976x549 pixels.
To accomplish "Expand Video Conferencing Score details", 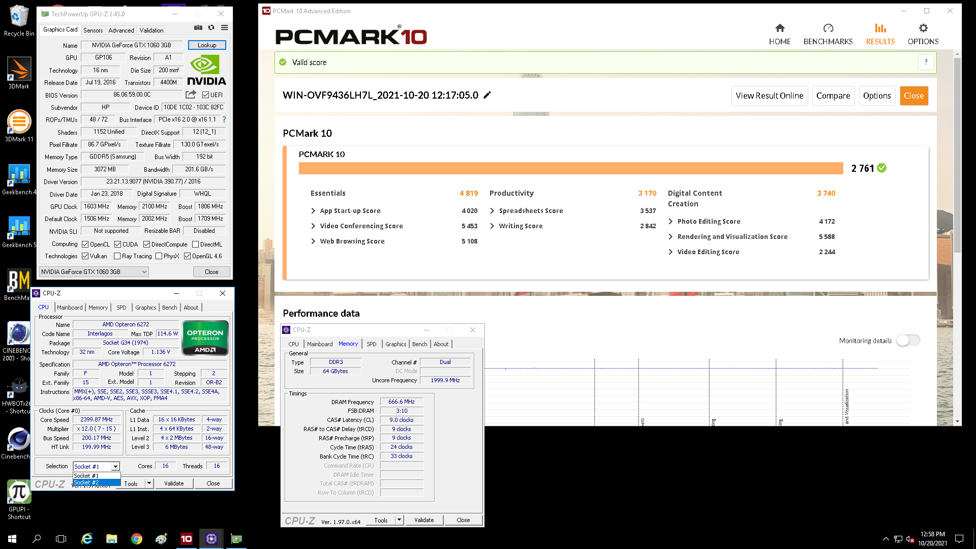I will (313, 226).
